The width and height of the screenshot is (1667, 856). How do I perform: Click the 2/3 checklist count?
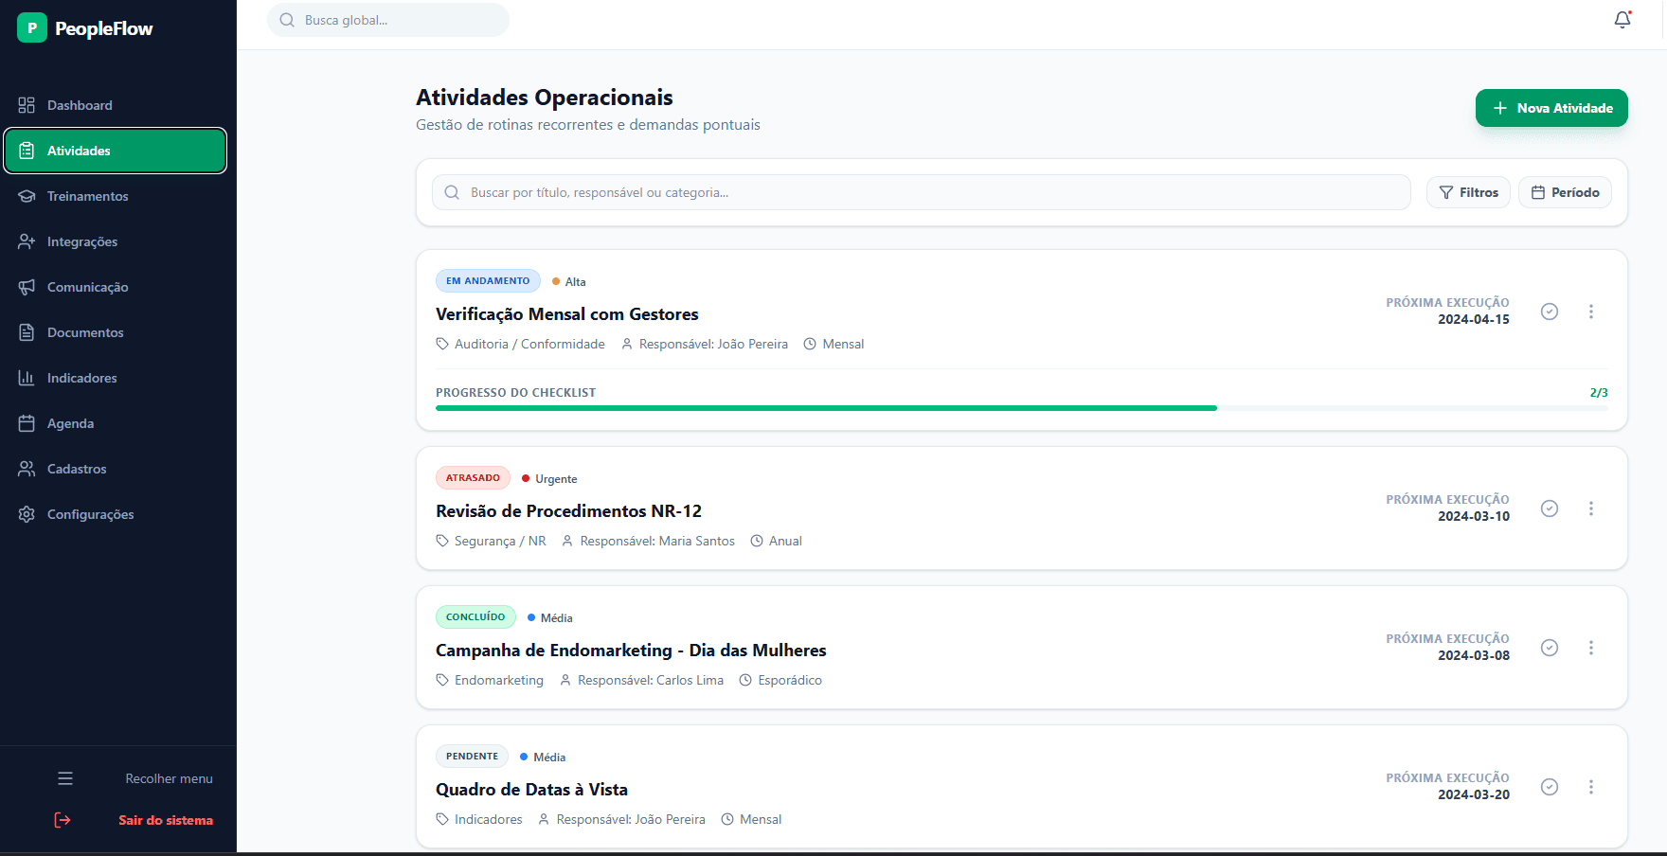pyautogui.click(x=1599, y=392)
